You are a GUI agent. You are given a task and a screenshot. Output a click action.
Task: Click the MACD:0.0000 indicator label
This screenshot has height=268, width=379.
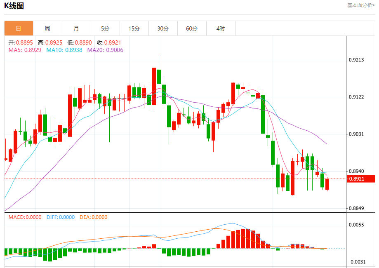point(25,217)
